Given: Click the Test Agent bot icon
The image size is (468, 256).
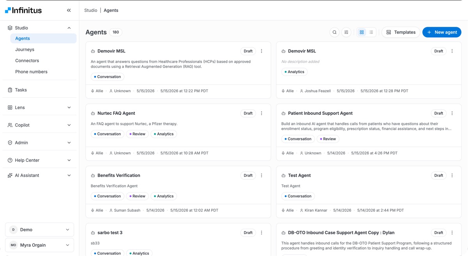Looking at the screenshot, I should pyautogui.click(x=284, y=176).
